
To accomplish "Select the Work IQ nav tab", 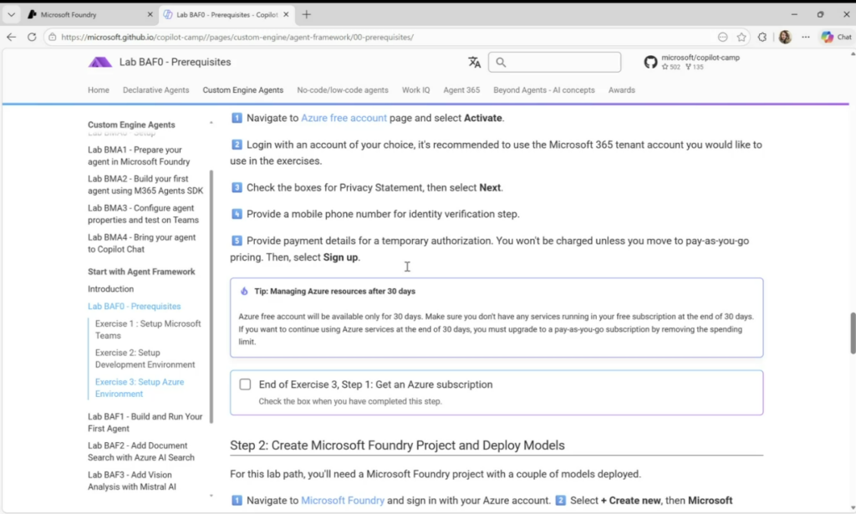I will point(415,90).
